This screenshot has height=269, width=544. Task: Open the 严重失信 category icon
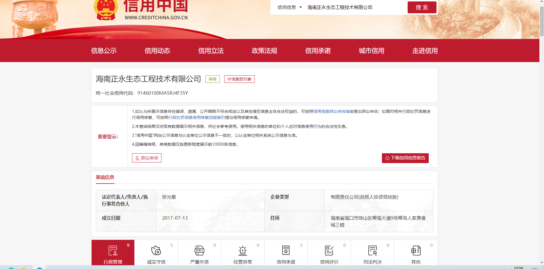point(199,251)
